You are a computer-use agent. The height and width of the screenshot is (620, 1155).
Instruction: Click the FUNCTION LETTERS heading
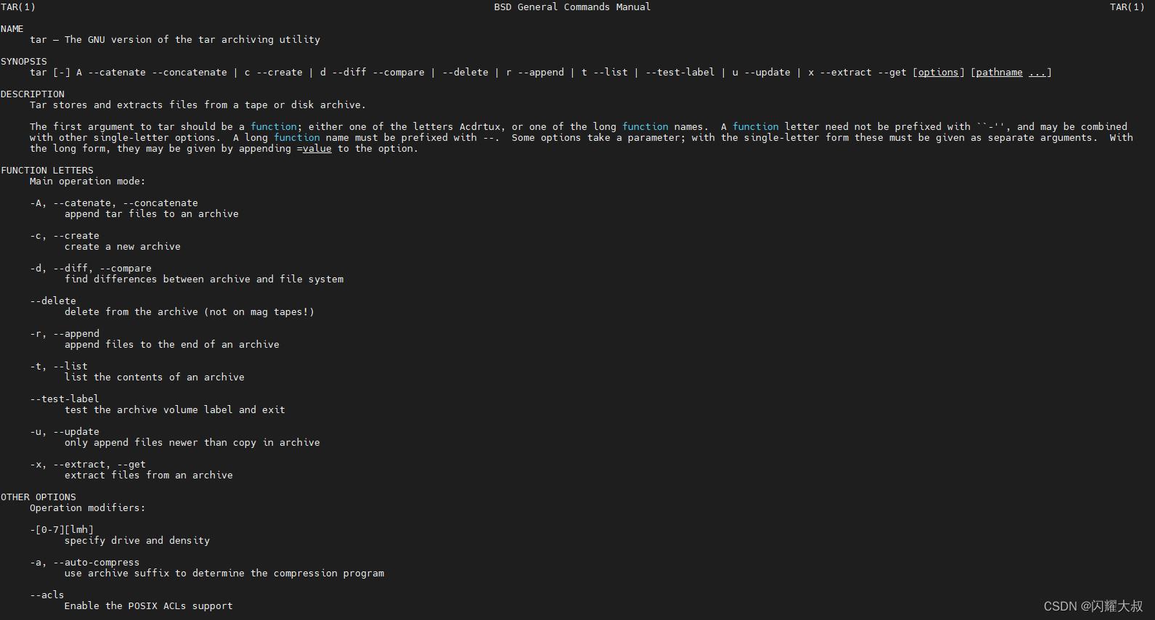click(47, 171)
